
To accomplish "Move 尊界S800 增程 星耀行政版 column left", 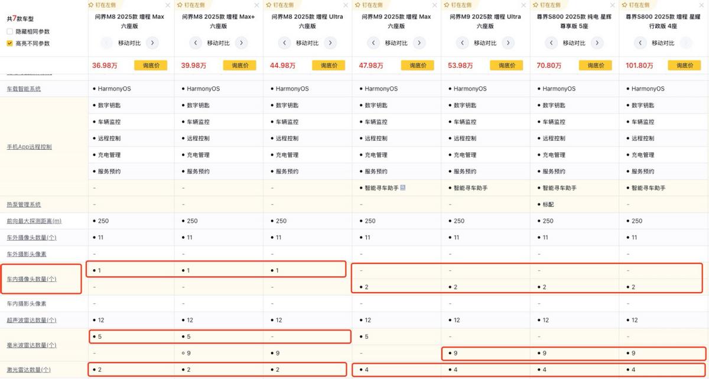I will 640,43.
